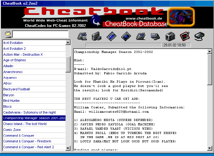Image resolution: width=214 pixels, height=156 pixels.
Task: Click the JAVIER PEDRO SAVIOLA line
Action: 114,124
